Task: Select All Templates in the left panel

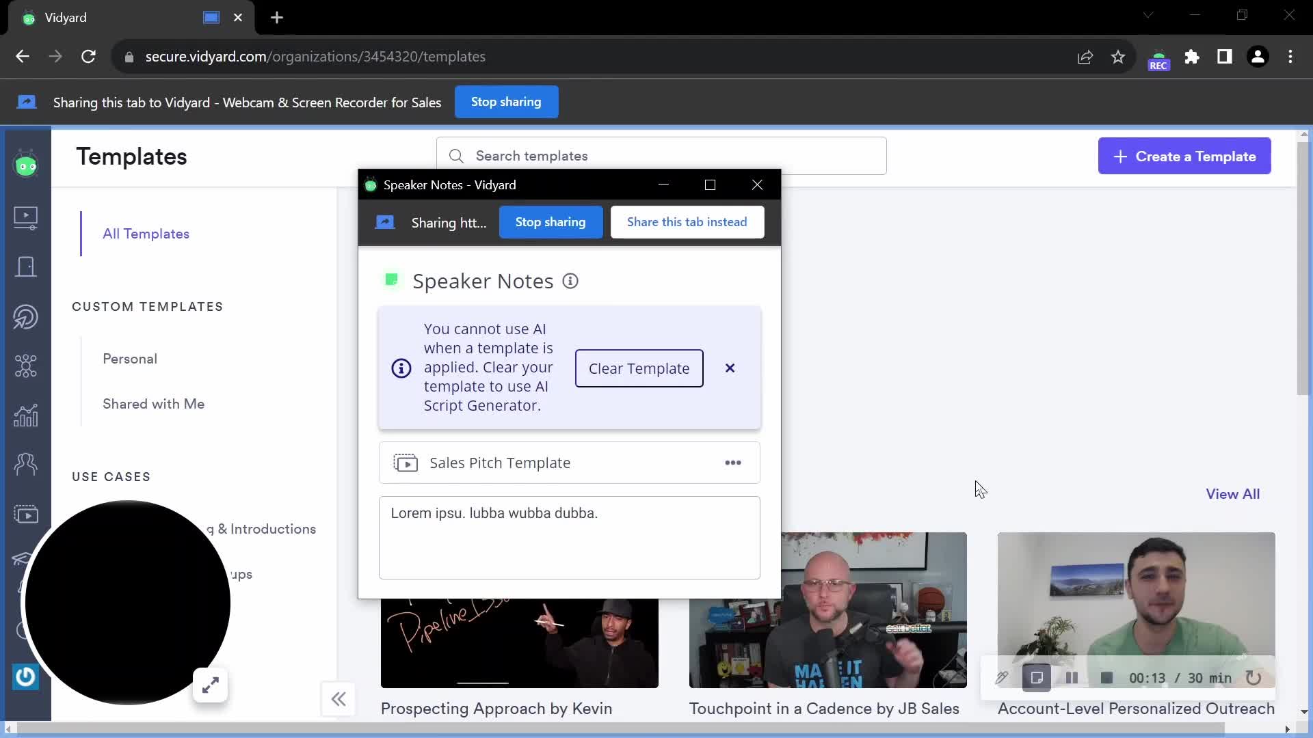Action: pyautogui.click(x=146, y=234)
